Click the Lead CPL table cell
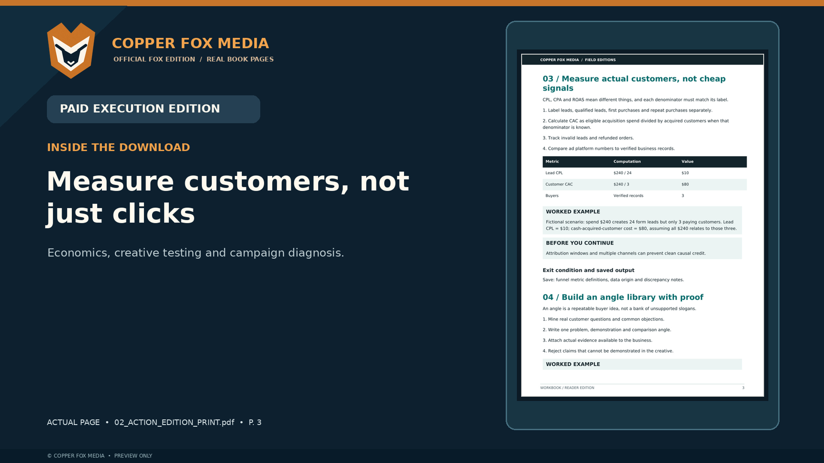The width and height of the screenshot is (824, 463). [x=554, y=173]
